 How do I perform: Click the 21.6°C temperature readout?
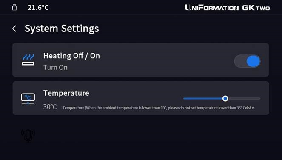coord(38,8)
